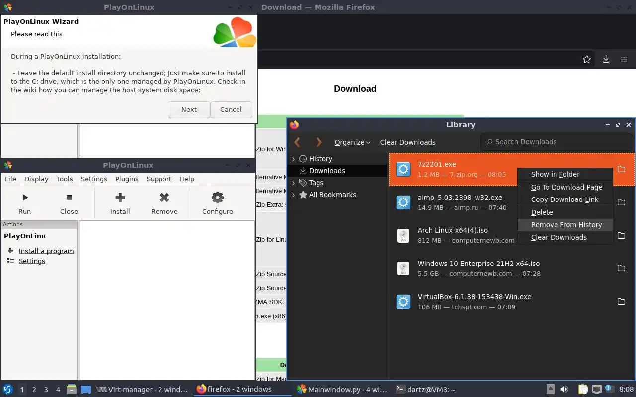Open file manager icon in taskbar
Image resolution: width=636 pixels, height=397 pixels.
[71, 389]
